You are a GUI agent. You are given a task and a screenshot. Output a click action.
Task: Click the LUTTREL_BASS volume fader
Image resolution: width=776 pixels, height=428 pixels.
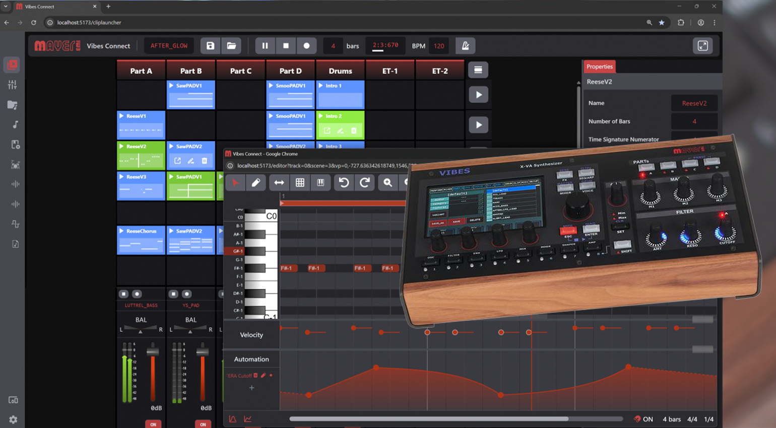(x=153, y=351)
